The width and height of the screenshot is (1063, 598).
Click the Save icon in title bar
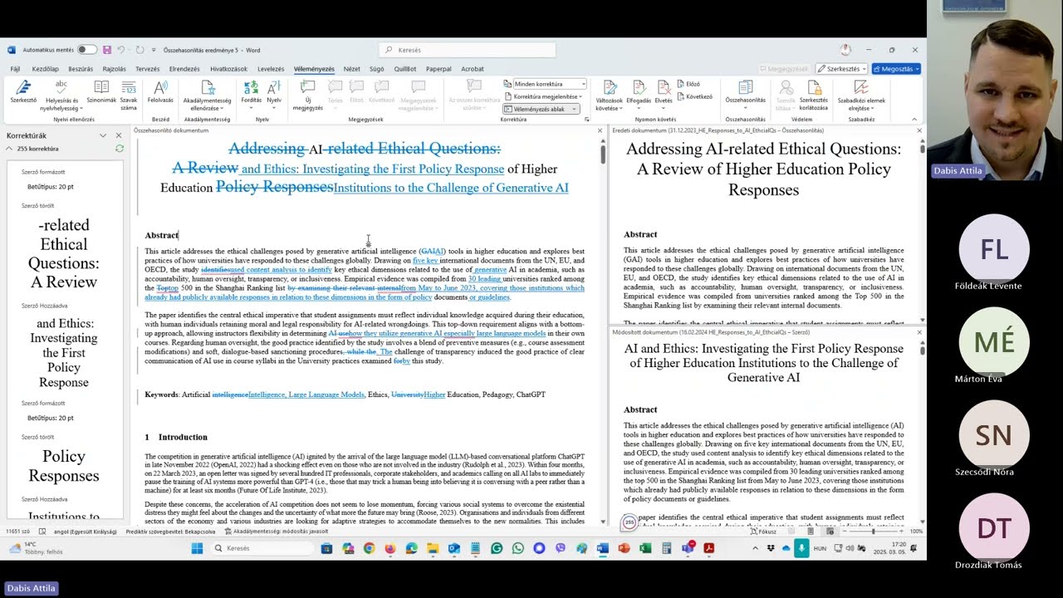[x=106, y=50]
